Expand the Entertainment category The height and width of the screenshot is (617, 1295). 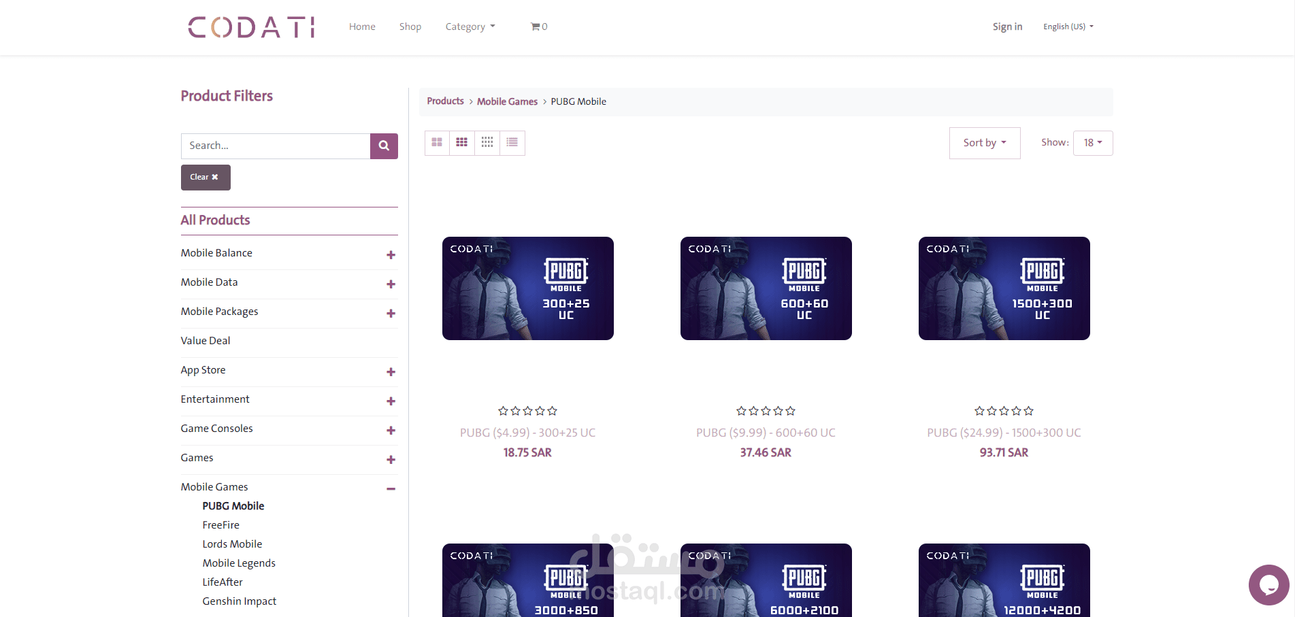391,401
